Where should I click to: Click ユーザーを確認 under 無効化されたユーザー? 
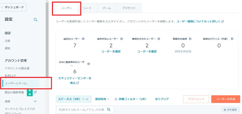(x=147, y=52)
